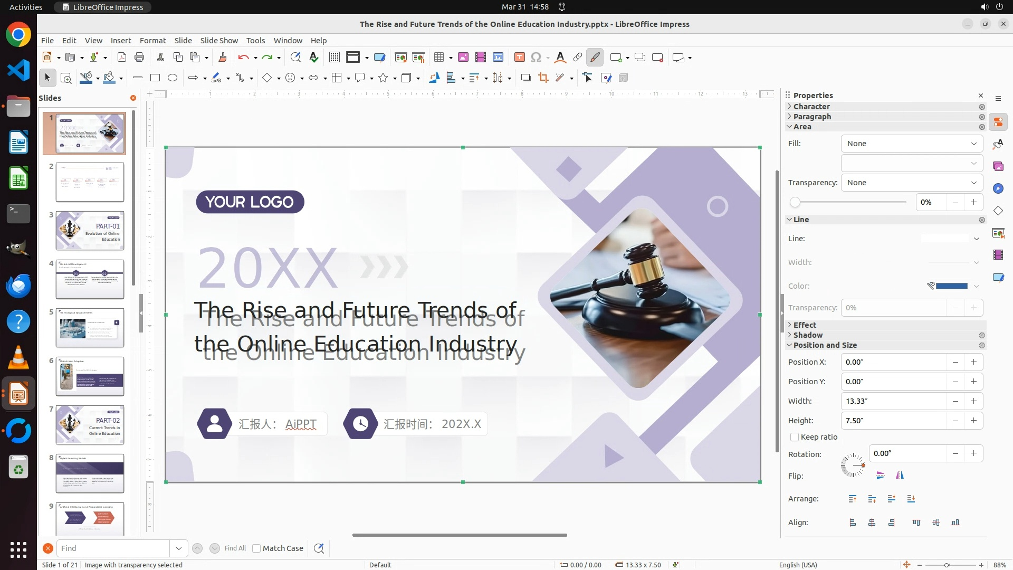This screenshot has width=1013, height=570.
Task: Click the Shadow toggle icon in toolbar
Action: coord(525,78)
